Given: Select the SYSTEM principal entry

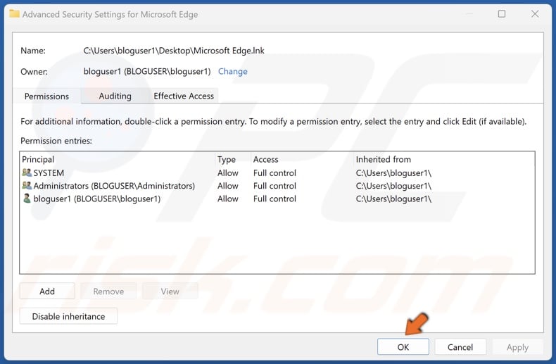Looking at the screenshot, I should pyautogui.click(x=277, y=172).
